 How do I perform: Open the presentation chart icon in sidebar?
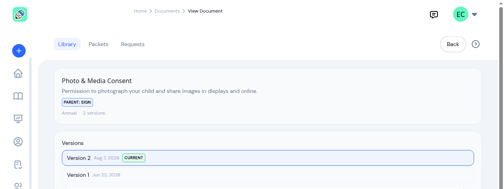click(18, 119)
